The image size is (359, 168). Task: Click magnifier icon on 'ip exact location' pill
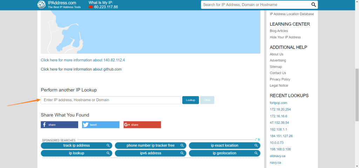tap(256, 146)
